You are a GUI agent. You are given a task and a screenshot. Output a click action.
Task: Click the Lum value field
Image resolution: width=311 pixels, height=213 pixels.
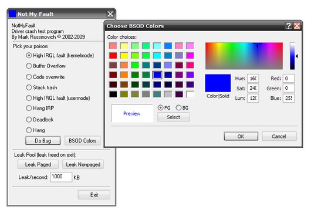pos(253,98)
